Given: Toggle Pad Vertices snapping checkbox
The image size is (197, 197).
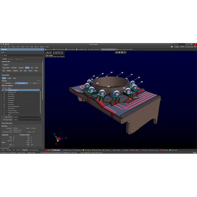Looking at the screenshot, I should pyautogui.click(x=4, y=100).
